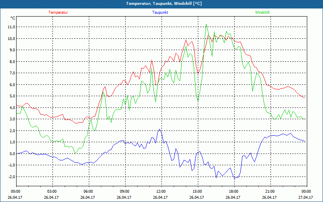Select the 06:00 time axis label
The height and width of the screenshot is (202, 323).
point(88,191)
